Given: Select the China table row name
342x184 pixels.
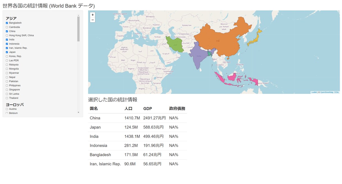Looking at the screenshot, I should (95, 118).
